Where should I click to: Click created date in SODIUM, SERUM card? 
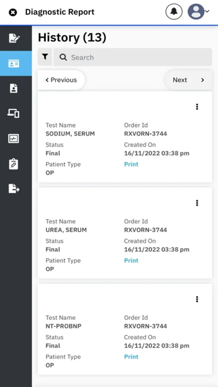pyautogui.click(x=157, y=153)
